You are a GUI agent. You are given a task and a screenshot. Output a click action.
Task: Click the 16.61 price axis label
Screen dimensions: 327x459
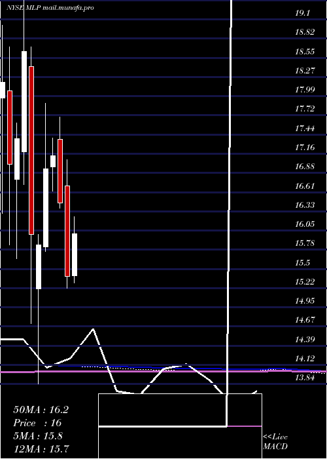pos(305,186)
